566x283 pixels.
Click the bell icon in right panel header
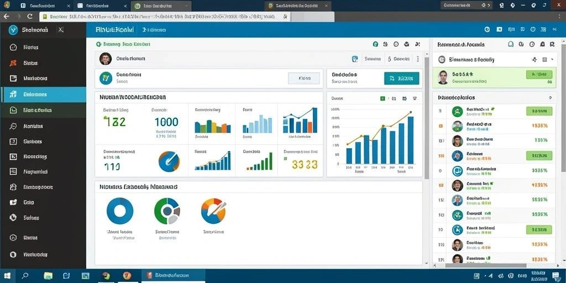pos(542,44)
